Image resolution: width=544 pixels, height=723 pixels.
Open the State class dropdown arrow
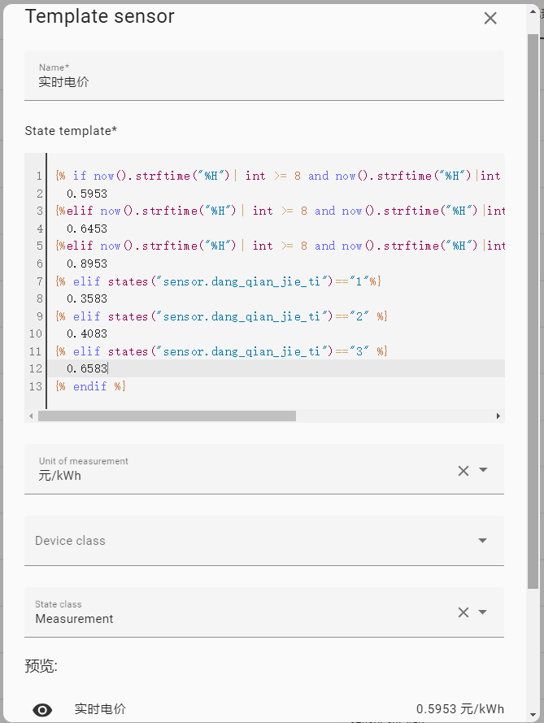pyautogui.click(x=483, y=612)
